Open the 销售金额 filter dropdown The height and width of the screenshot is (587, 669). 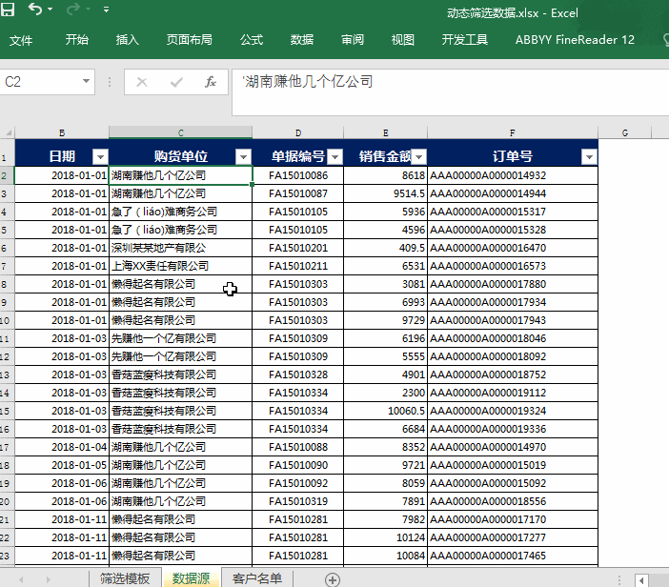[419, 157]
